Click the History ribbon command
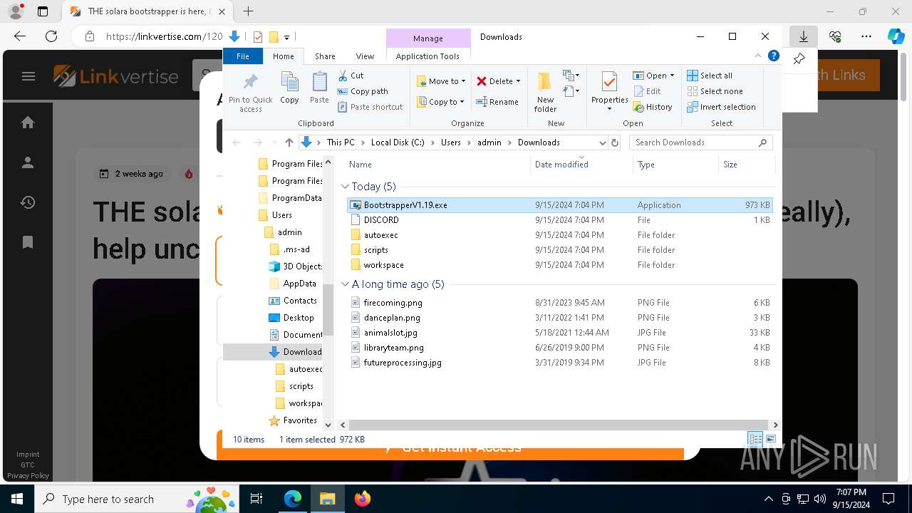This screenshot has height=513, width=912. coord(652,107)
